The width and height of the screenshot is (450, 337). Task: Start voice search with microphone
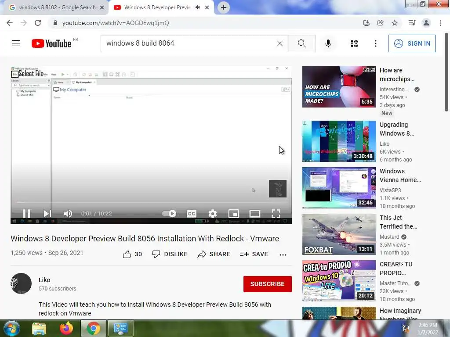click(x=328, y=43)
